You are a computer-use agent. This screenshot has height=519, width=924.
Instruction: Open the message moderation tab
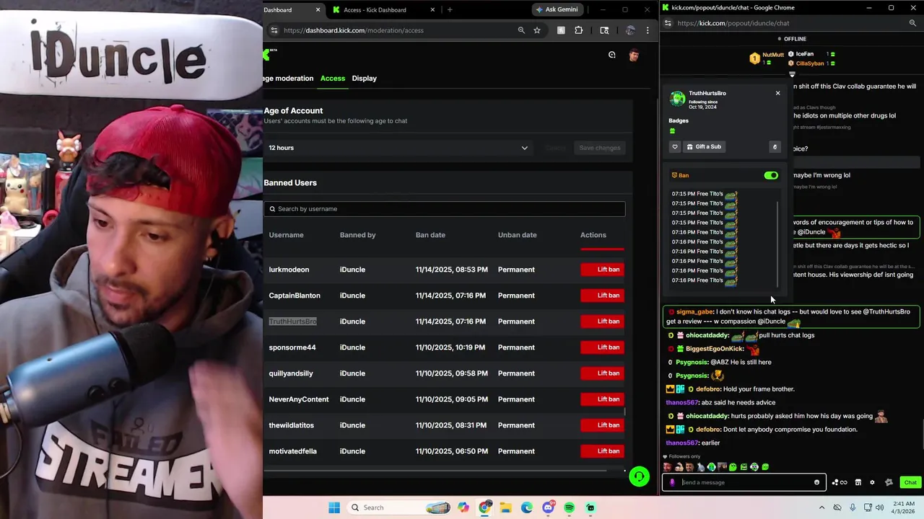coord(289,78)
